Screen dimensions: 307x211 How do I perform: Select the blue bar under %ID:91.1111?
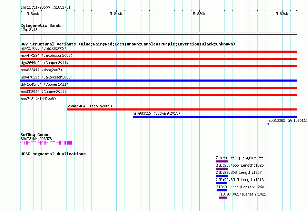point(222,190)
